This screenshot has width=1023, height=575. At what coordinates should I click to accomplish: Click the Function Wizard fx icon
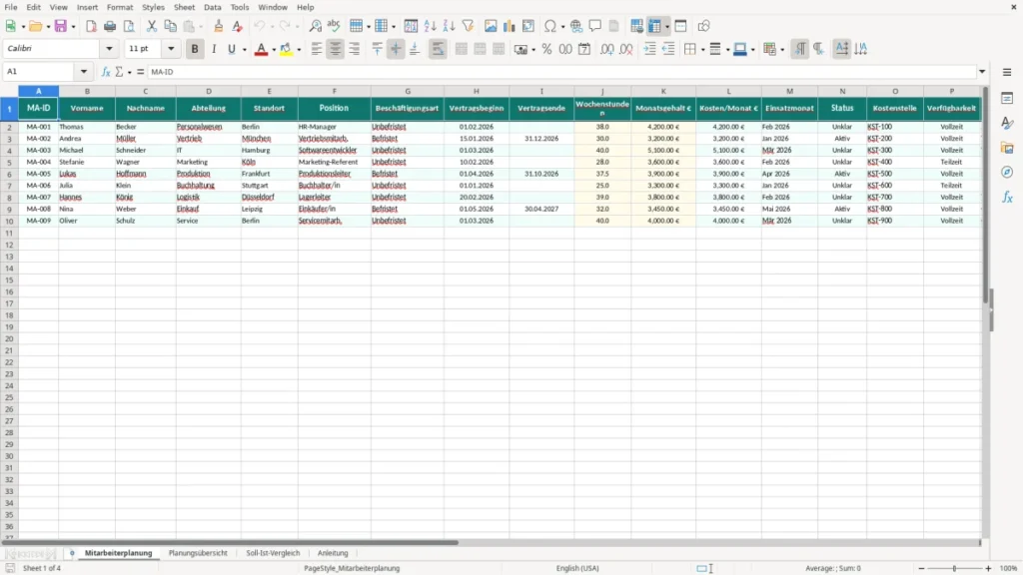tap(106, 72)
